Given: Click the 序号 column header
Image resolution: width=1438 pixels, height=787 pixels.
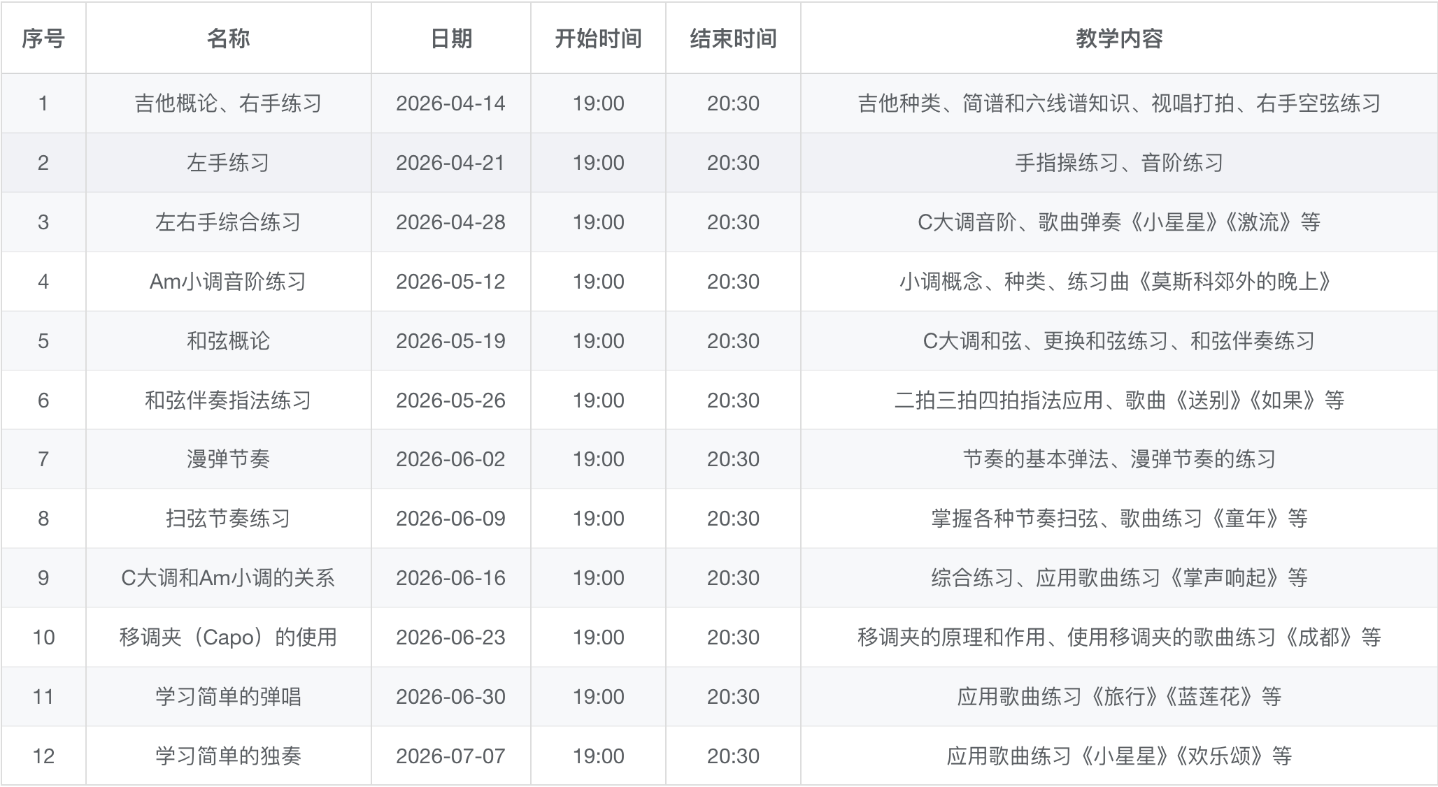Looking at the screenshot, I should click(x=43, y=38).
